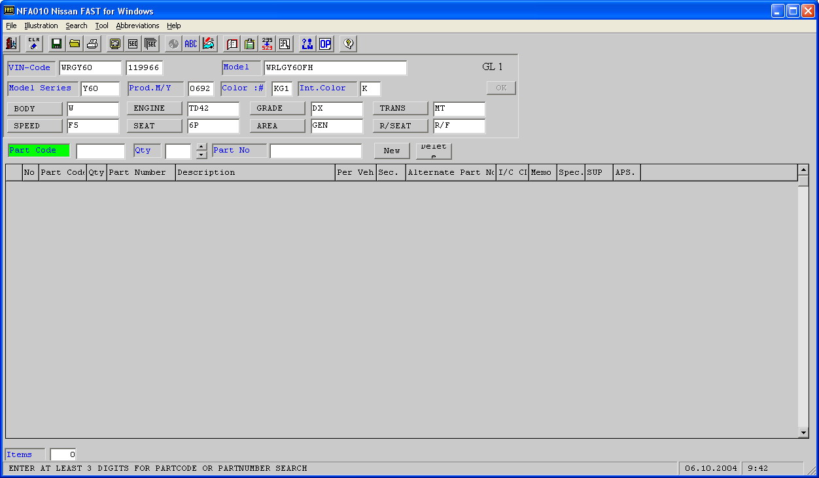Click the printer icon
The height and width of the screenshot is (478, 819).
click(93, 44)
